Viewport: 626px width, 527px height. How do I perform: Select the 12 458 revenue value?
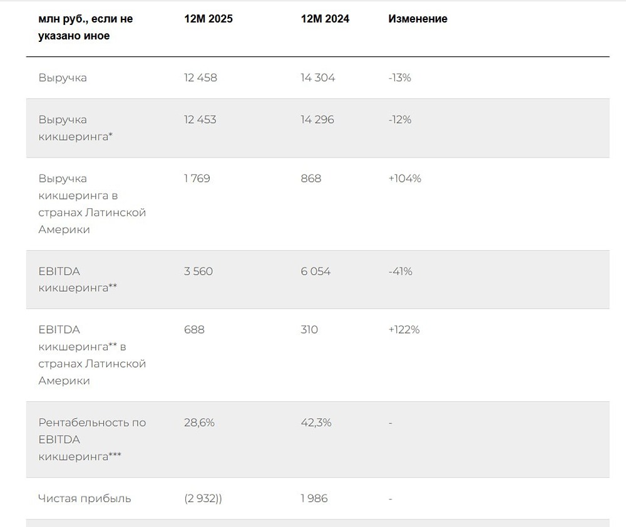[200, 78]
